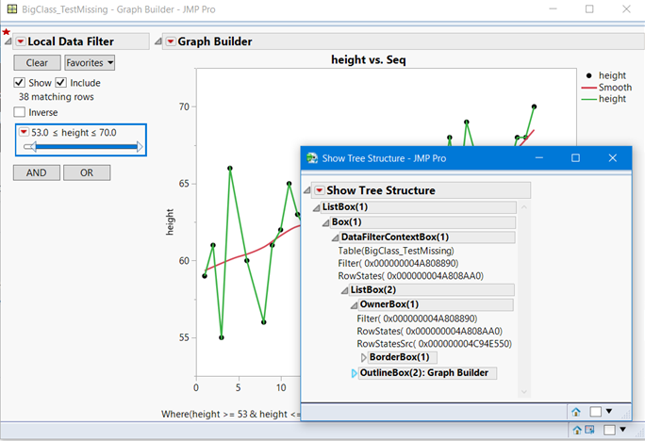Click data table icon in main status bar
Screen dimensions: 645x441
[x=589, y=430]
